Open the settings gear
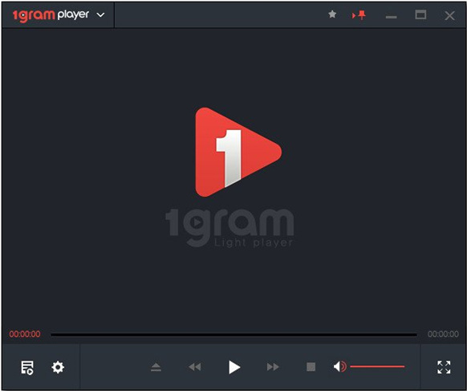467x391 pixels. [x=58, y=367]
